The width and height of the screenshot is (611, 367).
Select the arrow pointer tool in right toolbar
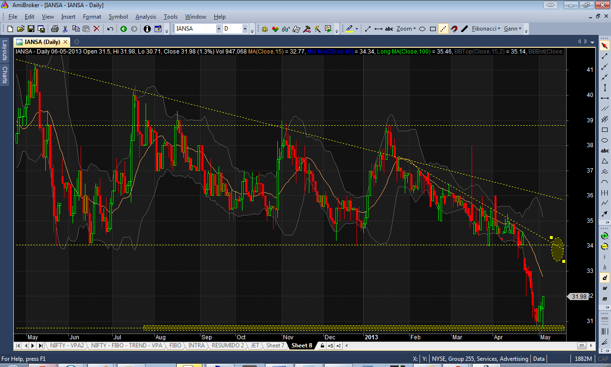pos(605,46)
